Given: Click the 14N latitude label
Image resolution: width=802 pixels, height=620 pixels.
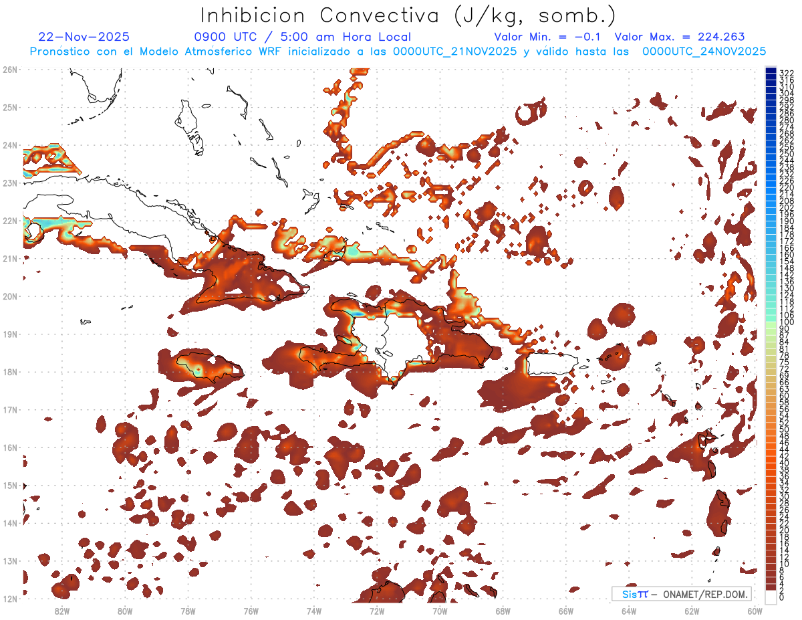Looking at the screenshot, I should coord(9,523).
